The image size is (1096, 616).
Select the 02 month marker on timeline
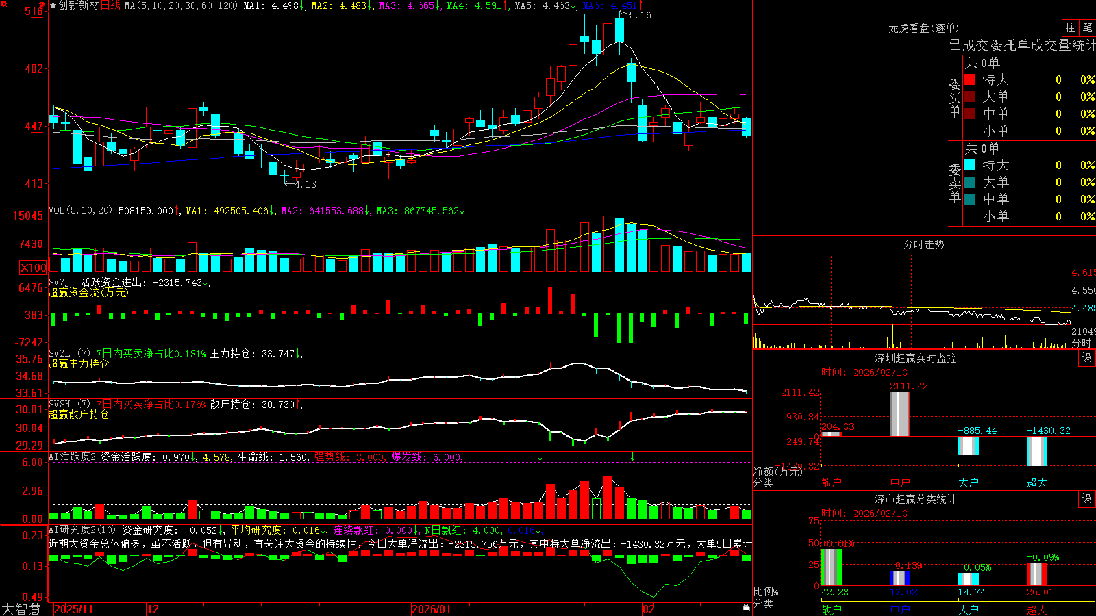(x=649, y=609)
